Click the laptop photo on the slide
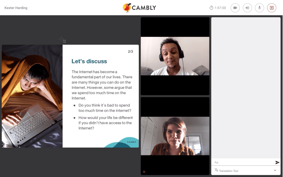Screen dimensions: 283x177 pos(32,96)
